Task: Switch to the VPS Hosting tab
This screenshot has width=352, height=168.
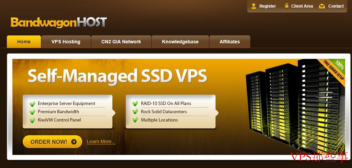Action: pyautogui.click(x=66, y=42)
